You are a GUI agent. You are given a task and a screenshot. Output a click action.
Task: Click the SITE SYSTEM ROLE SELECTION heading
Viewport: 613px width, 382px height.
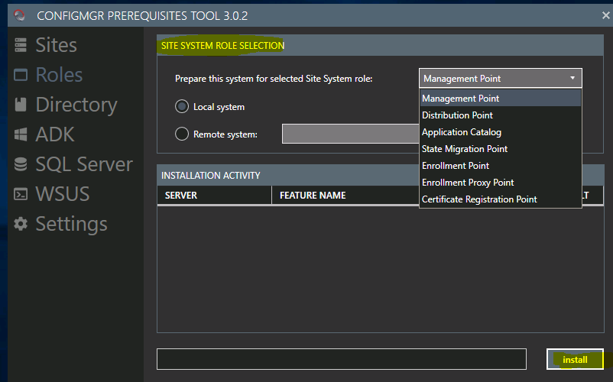pyautogui.click(x=223, y=46)
